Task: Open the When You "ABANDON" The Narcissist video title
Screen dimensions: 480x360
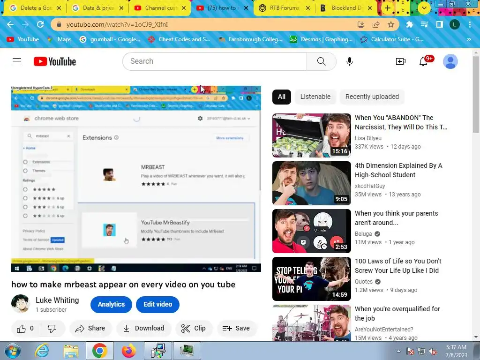Action: pyautogui.click(x=401, y=122)
